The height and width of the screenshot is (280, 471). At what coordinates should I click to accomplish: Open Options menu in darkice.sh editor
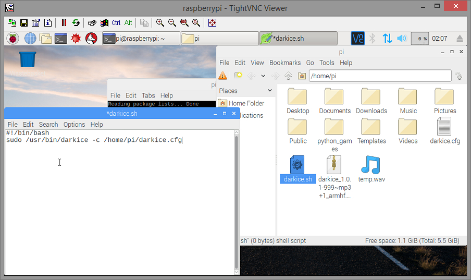74,125
